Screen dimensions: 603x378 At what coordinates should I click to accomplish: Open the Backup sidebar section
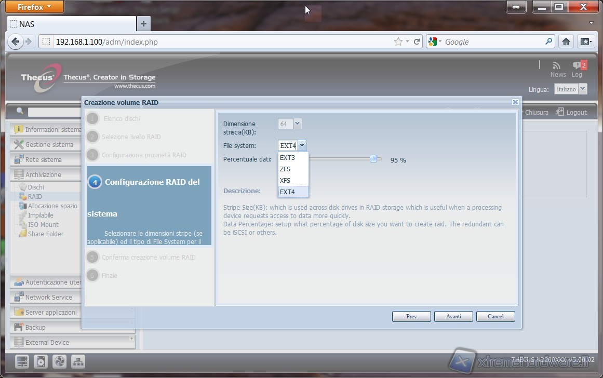[x=35, y=328]
